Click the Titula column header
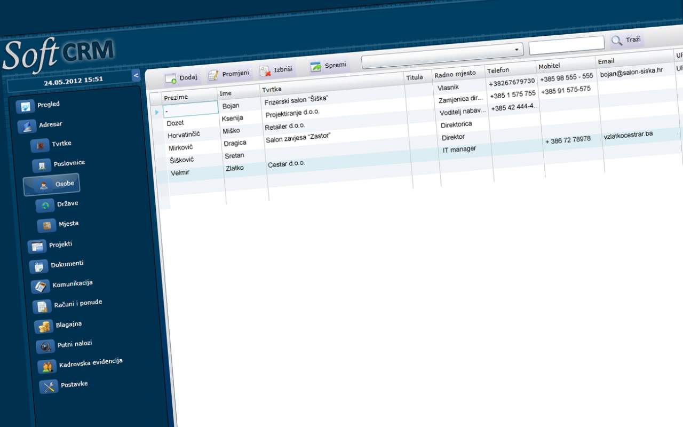The width and height of the screenshot is (683, 427). [415, 78]
